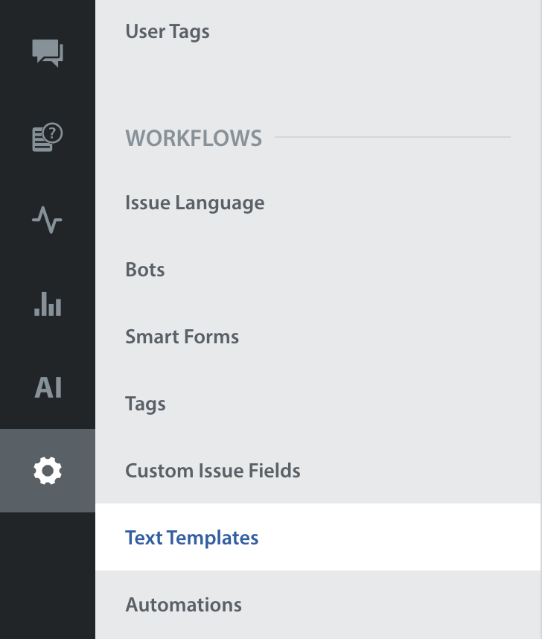Viewport: 542px width, 639px height.
Task: Click the divider line beside WORKFLOWS
Action: tap(392, 138)
